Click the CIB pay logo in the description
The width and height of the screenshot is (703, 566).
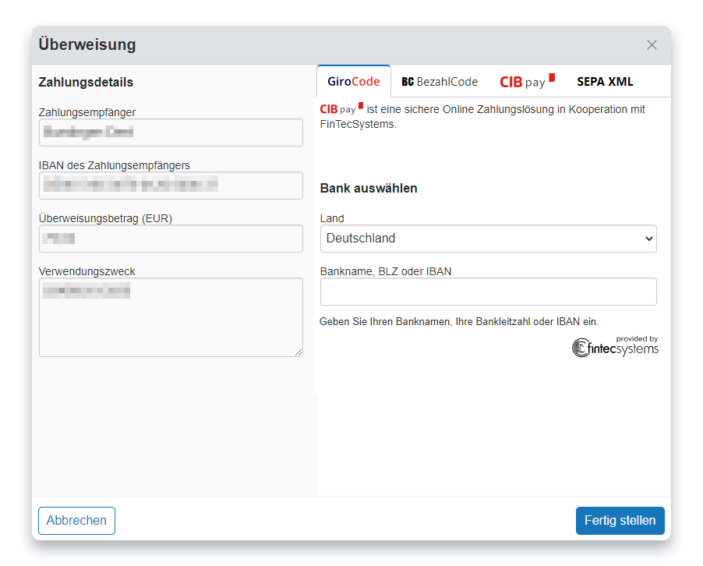click(341, 110)
